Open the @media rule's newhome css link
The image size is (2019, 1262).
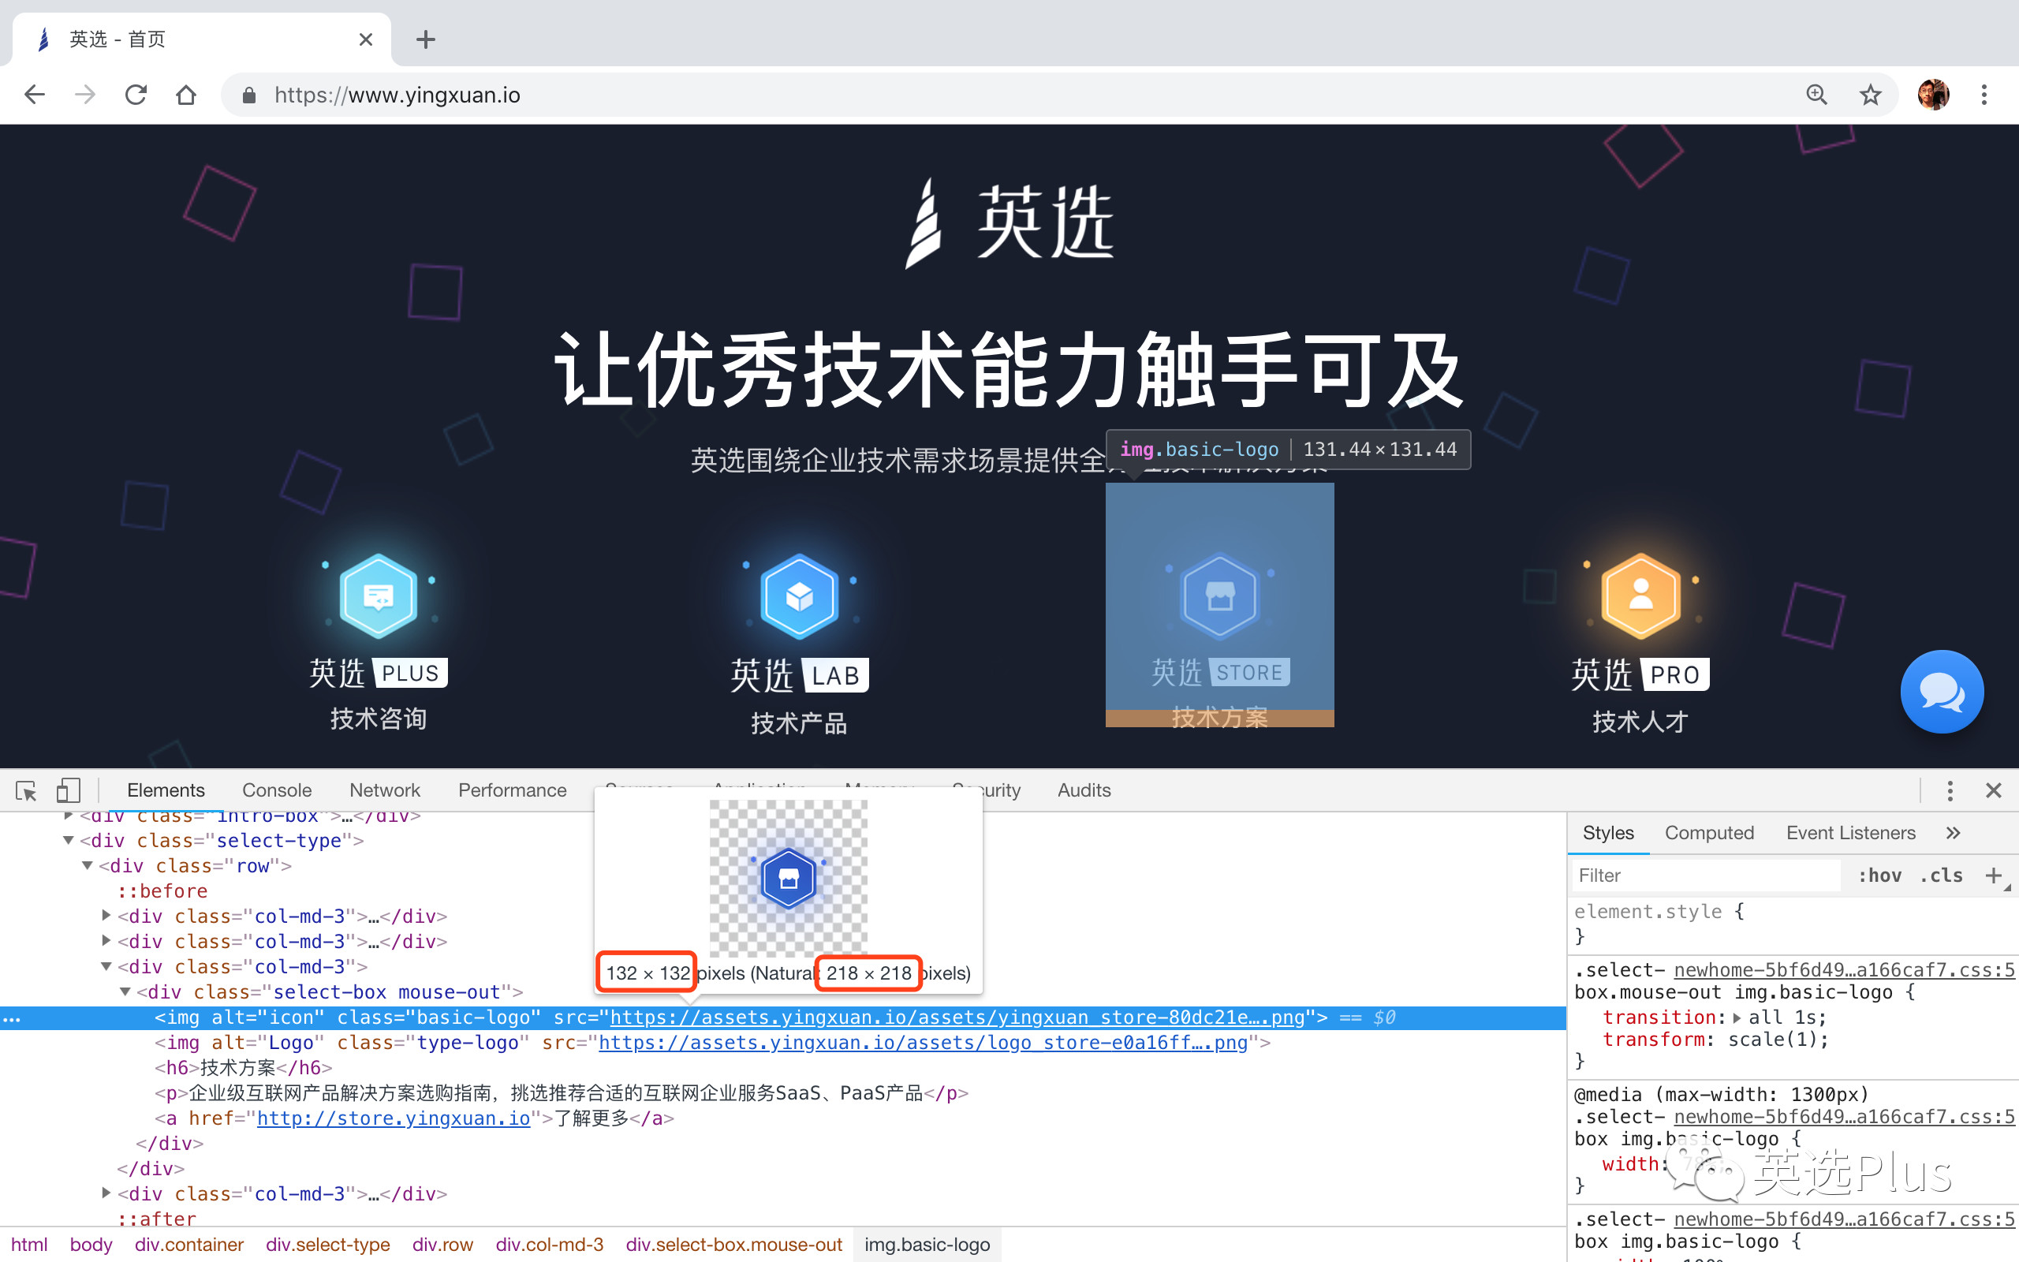[1844, 1116]
